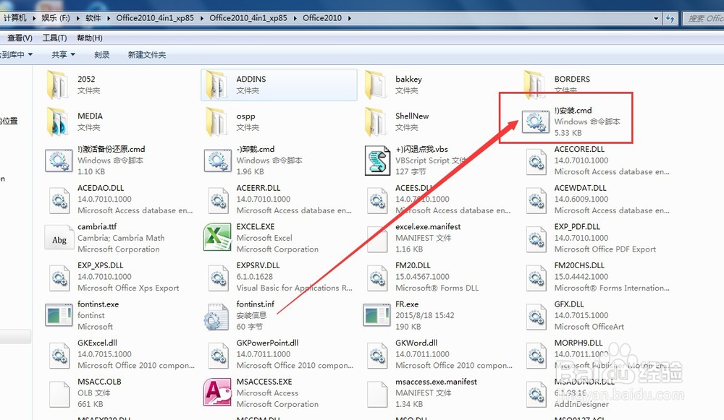
Task: Open the bakkey folder icon
Action: 375,85
